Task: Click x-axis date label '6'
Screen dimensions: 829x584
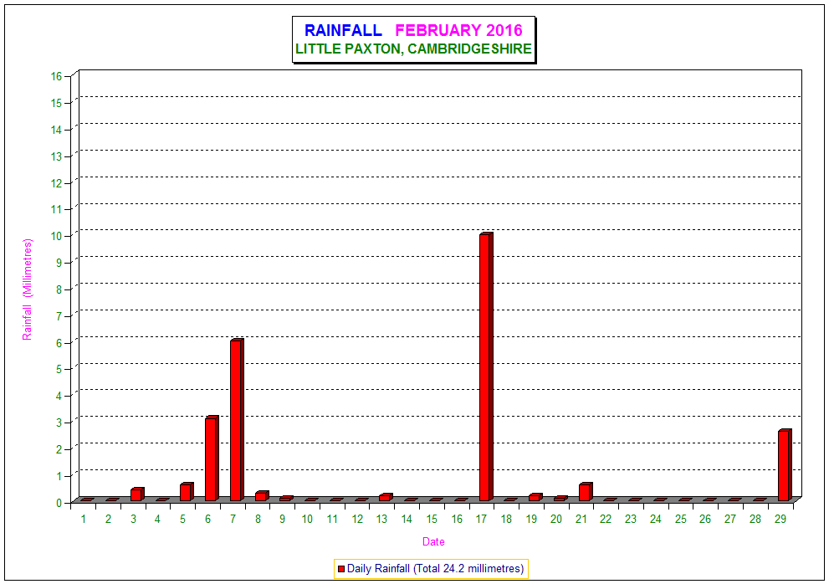Action: (x=207, y=519)
